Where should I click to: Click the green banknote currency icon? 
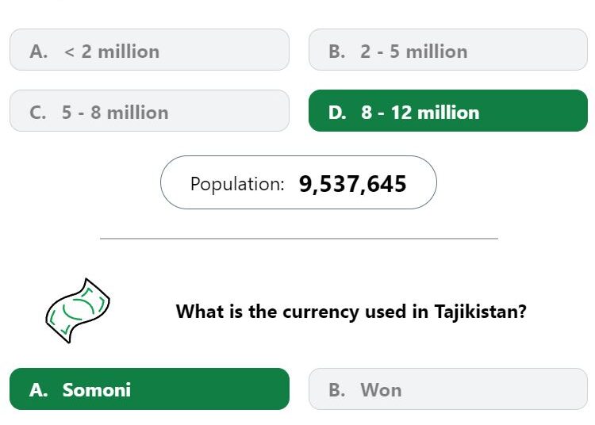coord(78,311)
